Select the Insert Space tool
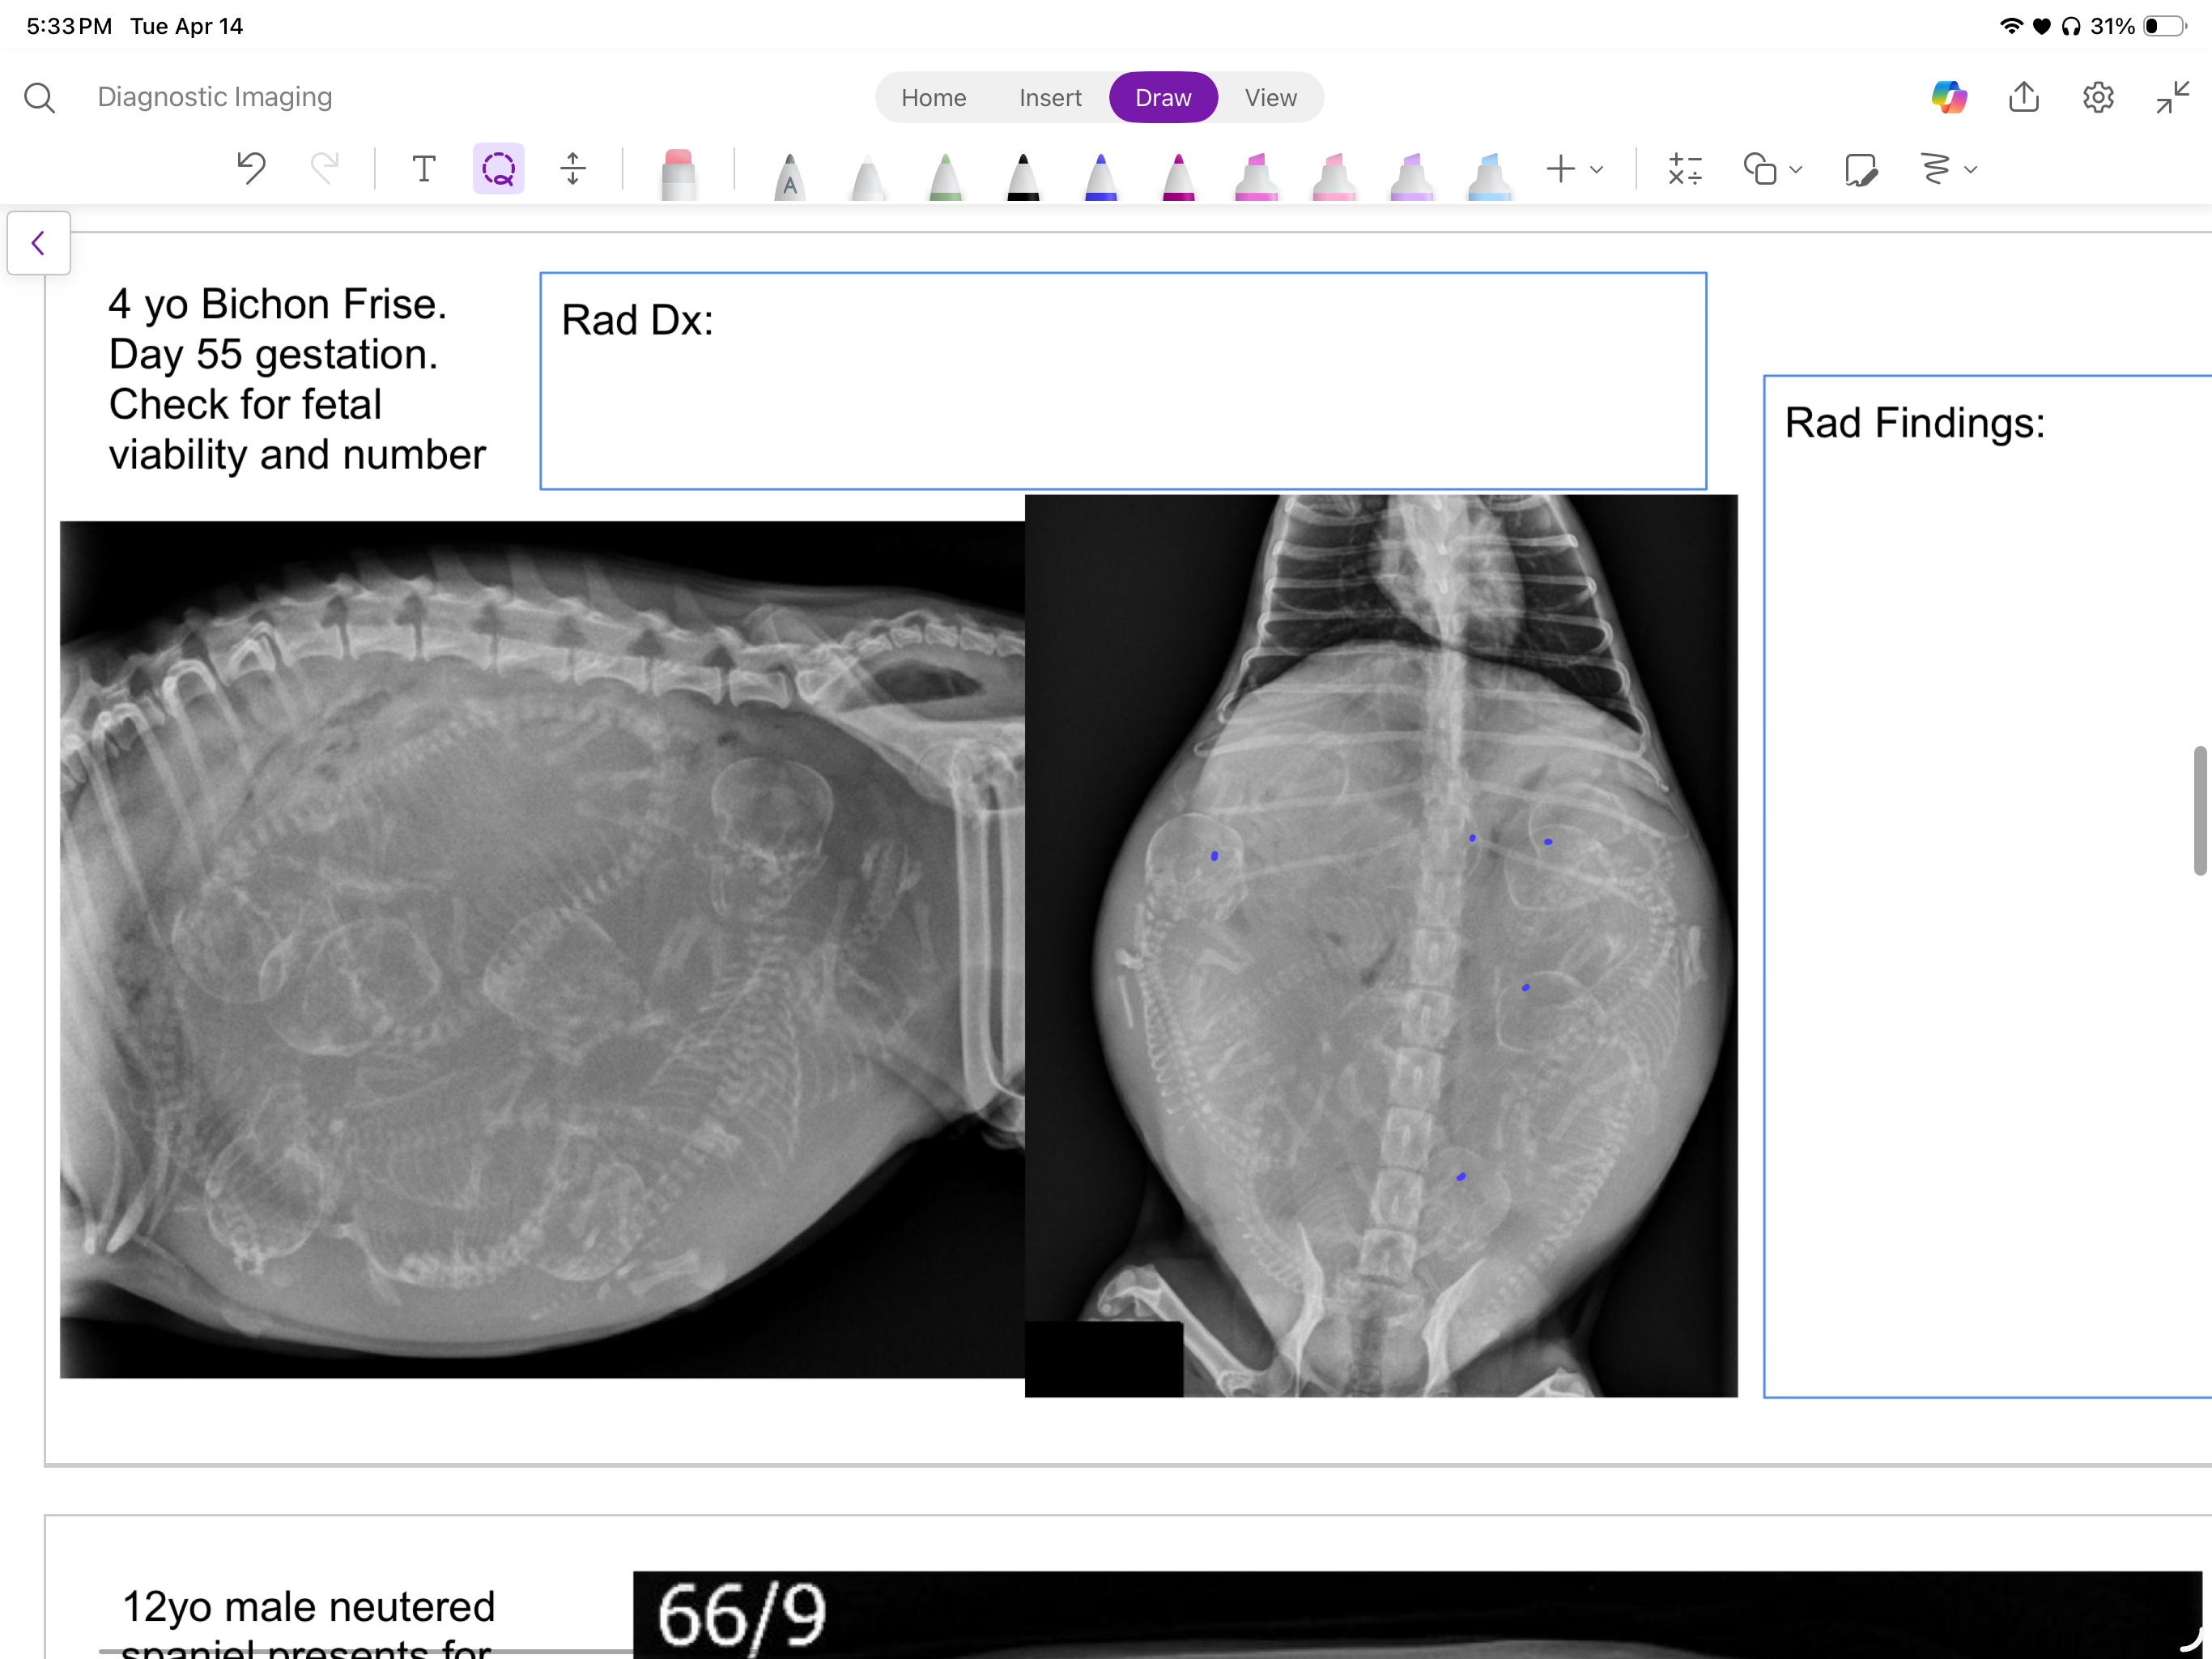 pyautogui.click(x=573, y=168)
